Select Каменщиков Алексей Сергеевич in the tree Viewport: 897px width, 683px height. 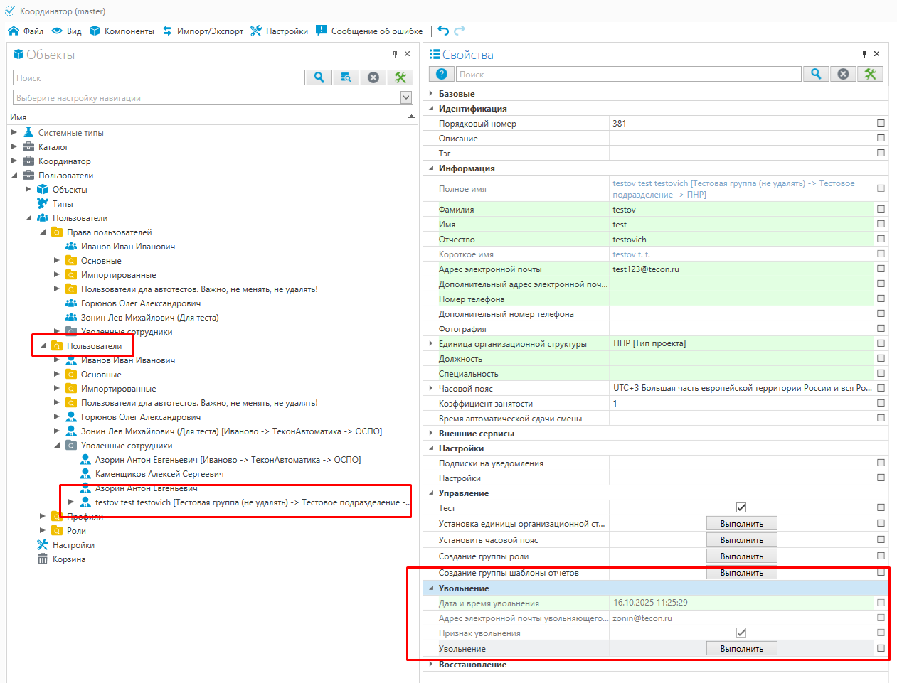click(159, 474)
